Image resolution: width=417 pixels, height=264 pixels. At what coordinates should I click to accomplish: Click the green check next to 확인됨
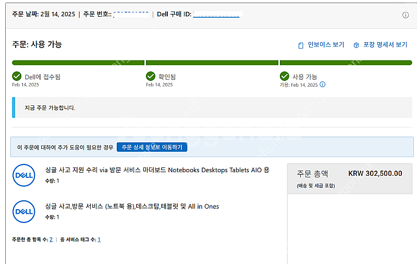[151, 76]
